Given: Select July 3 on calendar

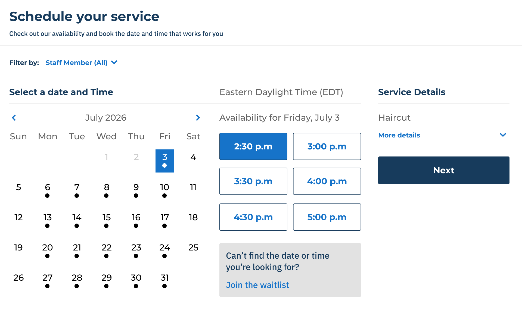Looking at the screenshot, I should point(165,161).
